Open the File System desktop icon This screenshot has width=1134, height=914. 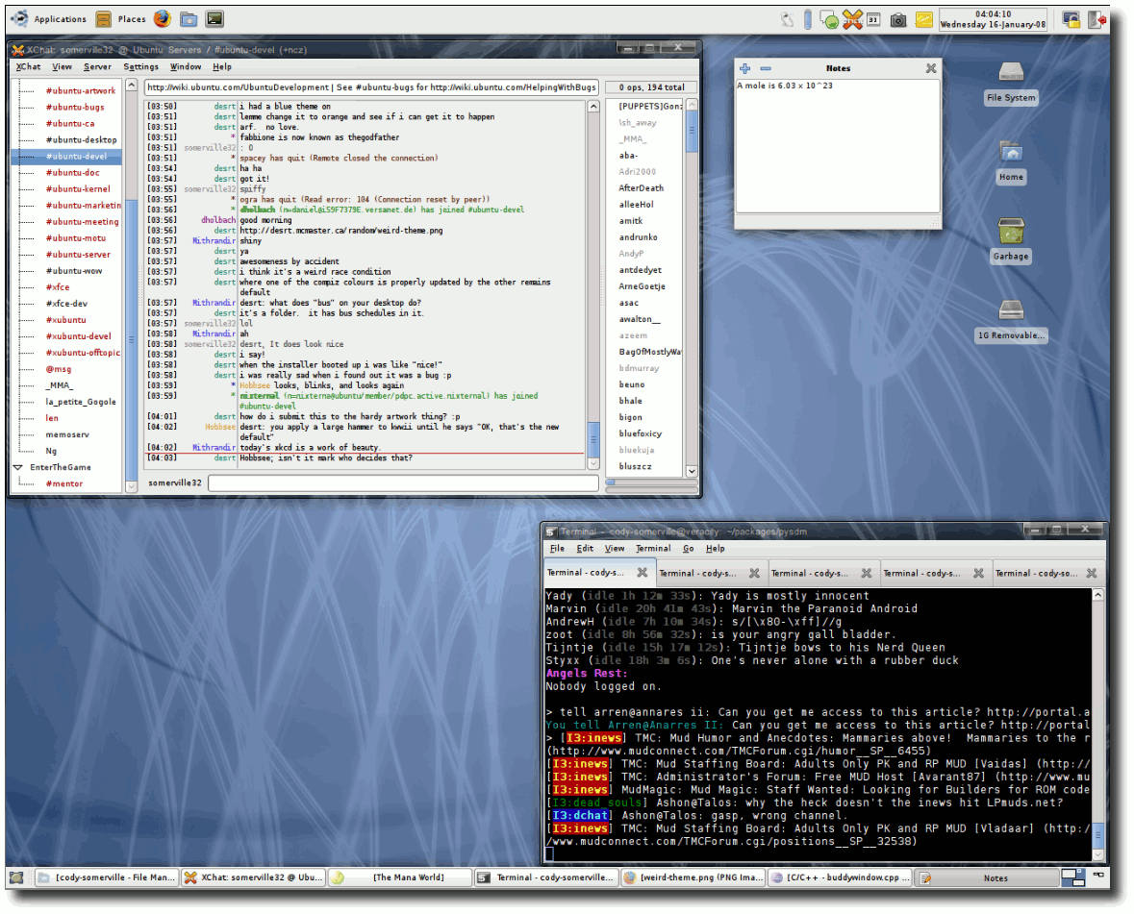tap(1011, 84)
